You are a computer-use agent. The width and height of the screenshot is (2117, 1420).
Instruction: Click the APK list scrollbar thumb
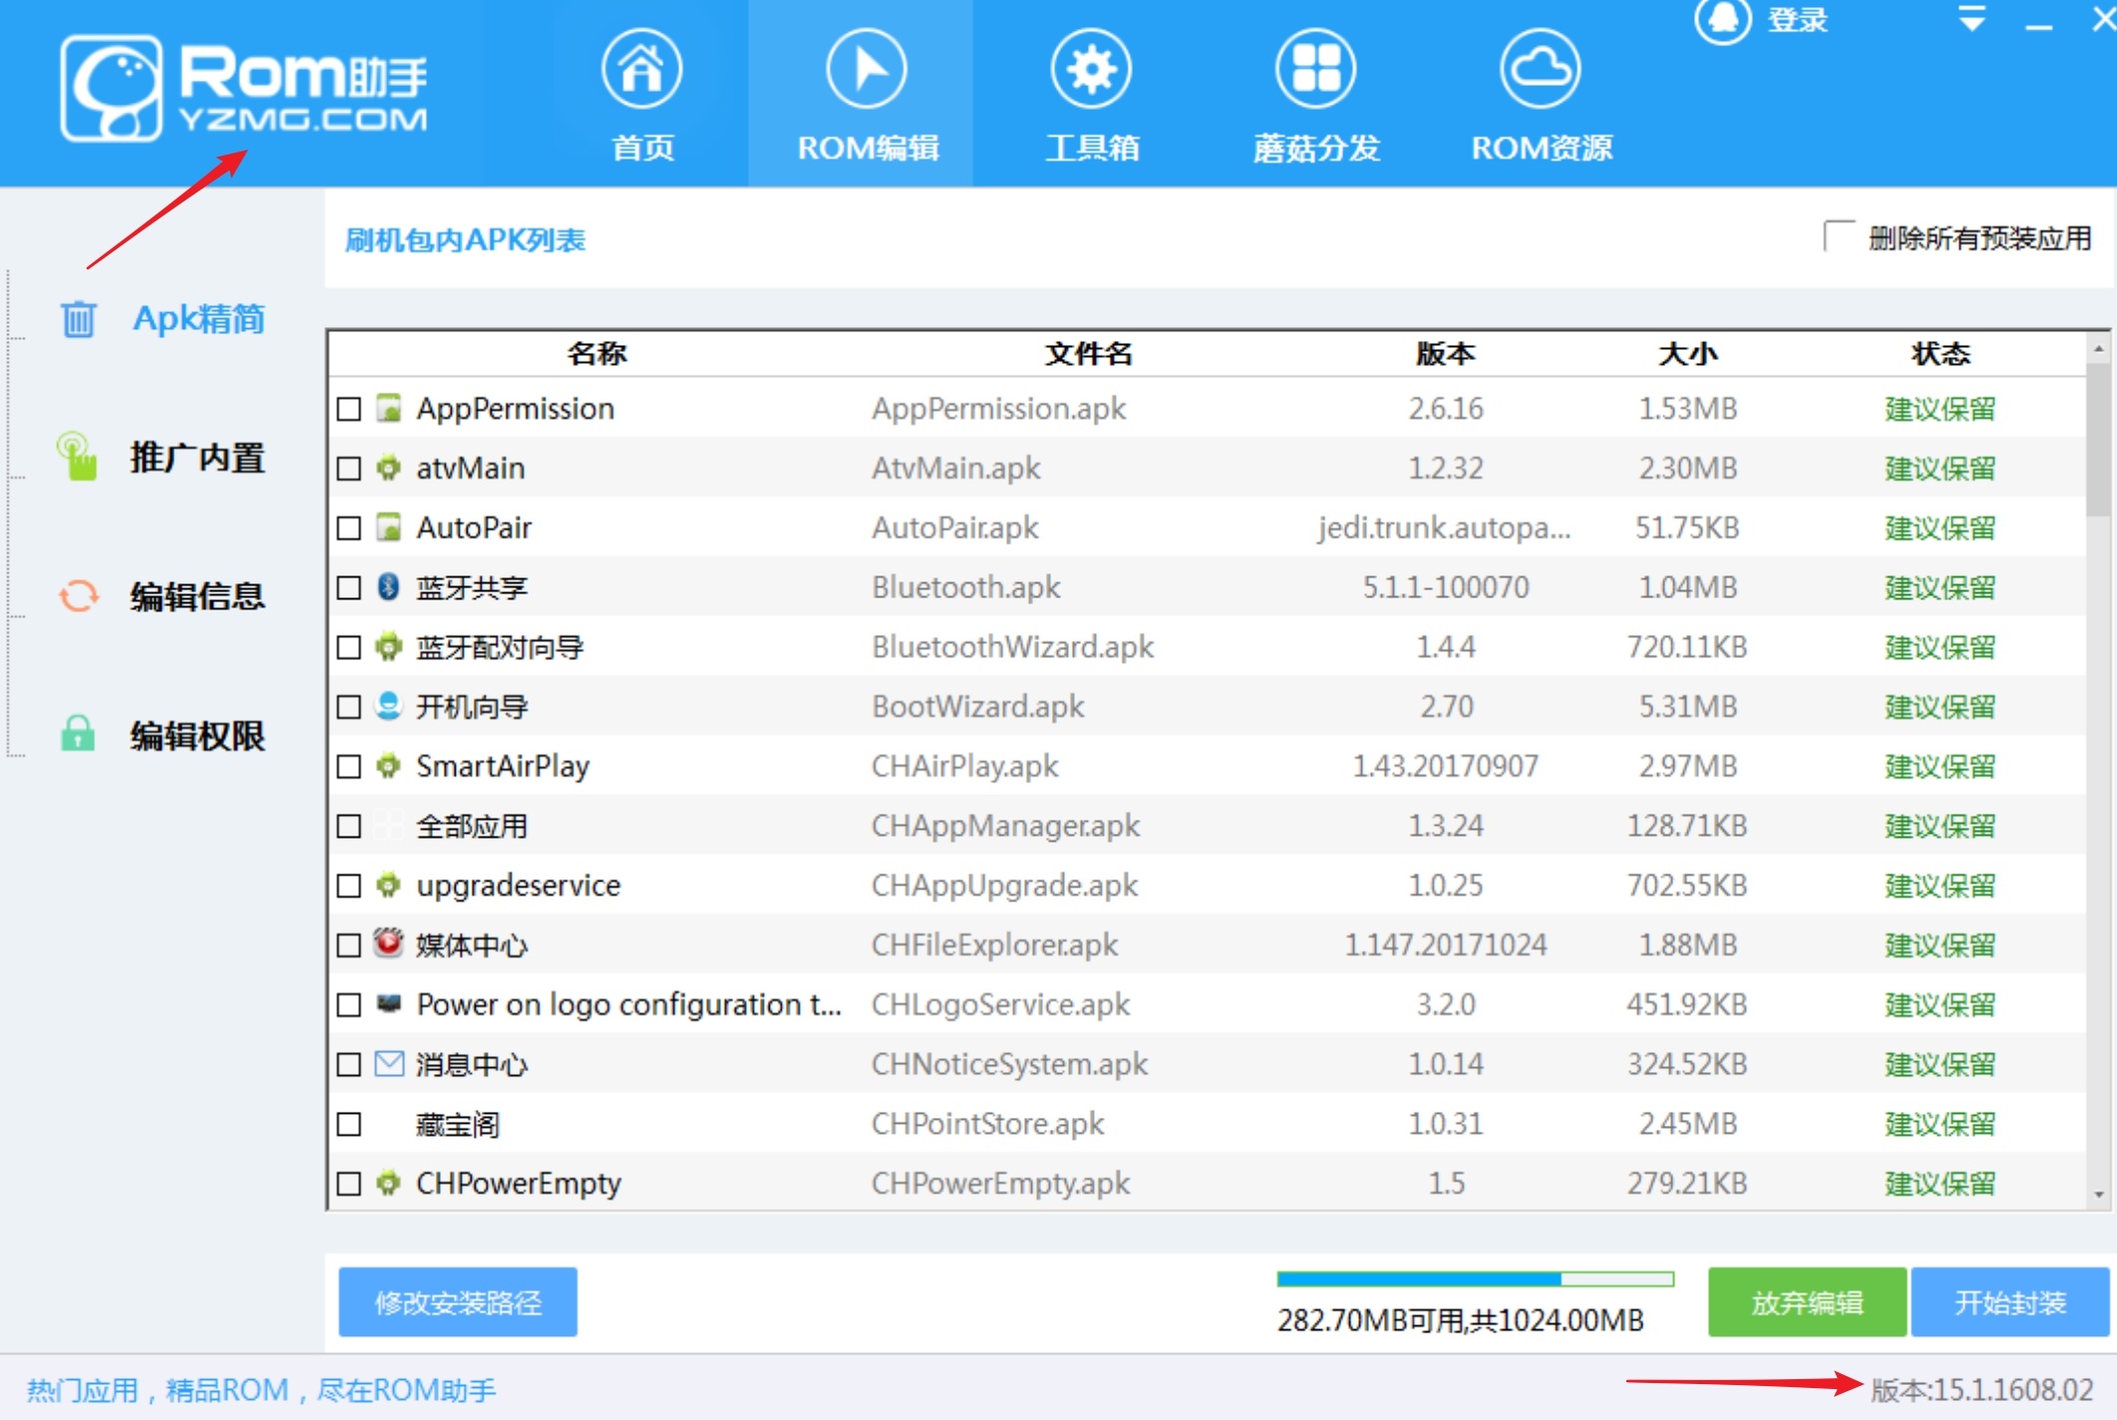tap(2098, 439)
